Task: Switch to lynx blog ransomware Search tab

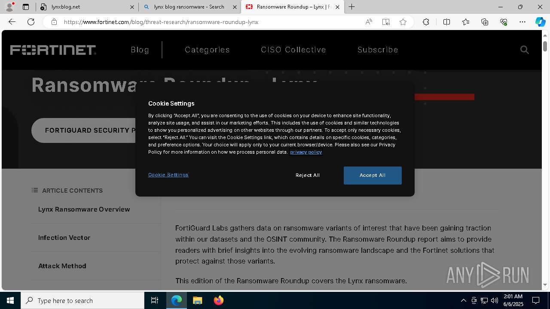Action: coord(189,7)
